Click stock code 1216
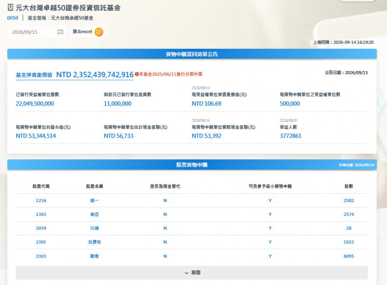 point(41,200)
